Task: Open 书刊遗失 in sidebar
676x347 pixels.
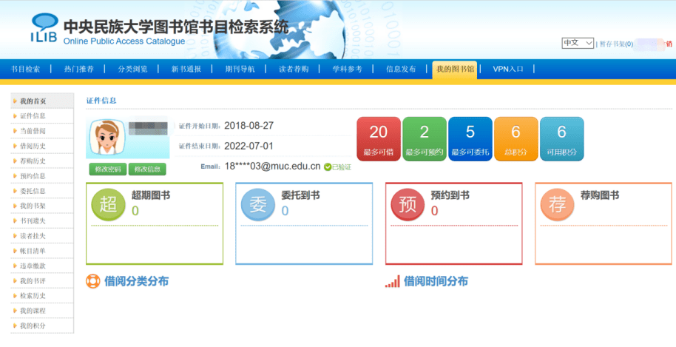Action: click(33, 221)
